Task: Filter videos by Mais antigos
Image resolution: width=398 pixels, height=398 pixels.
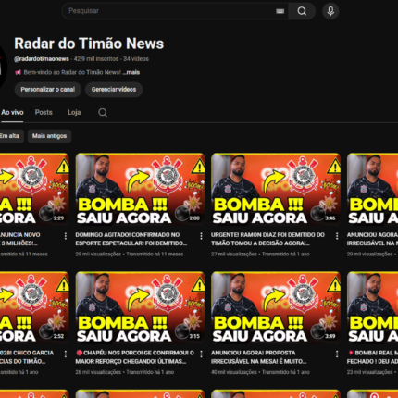Action: pyautogui.click(x=49, y=136)
